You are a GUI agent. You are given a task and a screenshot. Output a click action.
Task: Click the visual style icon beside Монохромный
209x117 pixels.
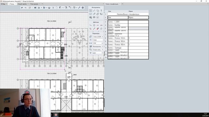(x=90, y=46)
